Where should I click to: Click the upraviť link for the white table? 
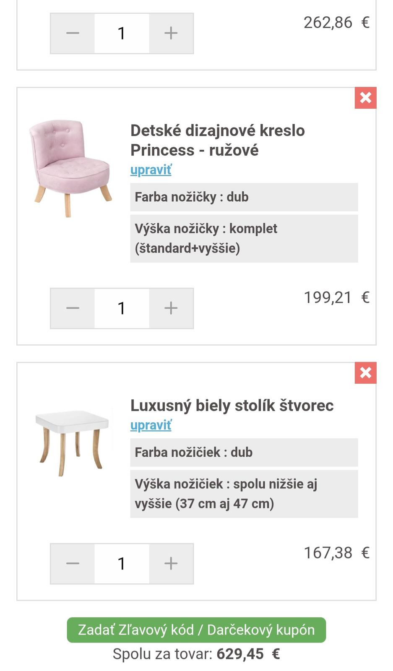click(x=151, y=425)
